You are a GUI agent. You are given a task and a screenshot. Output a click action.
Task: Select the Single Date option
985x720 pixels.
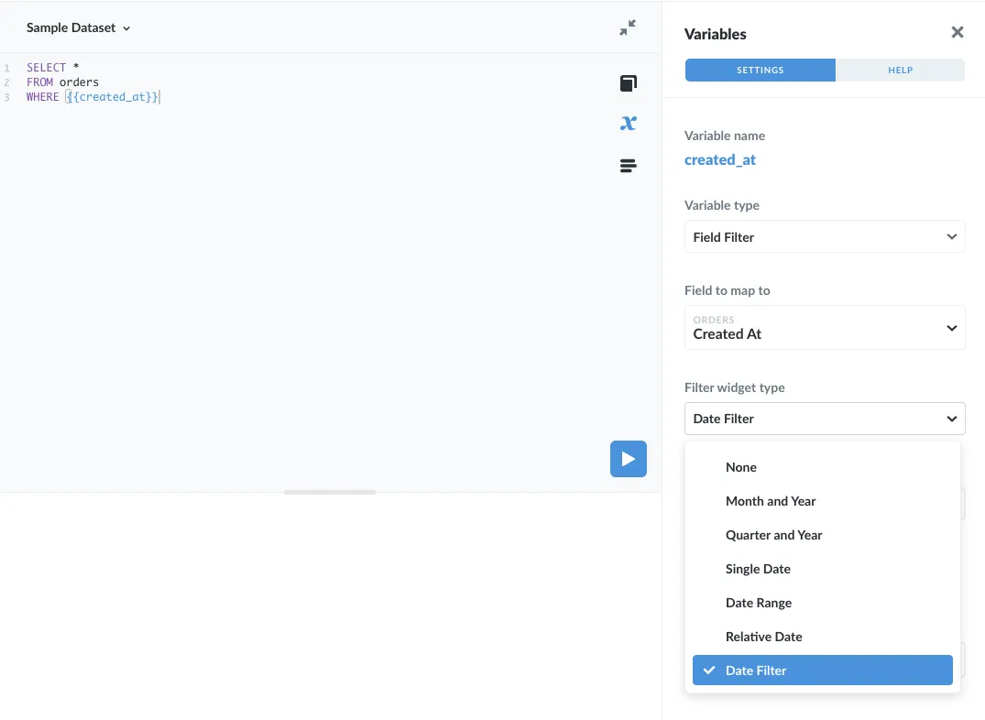[758, 569]
